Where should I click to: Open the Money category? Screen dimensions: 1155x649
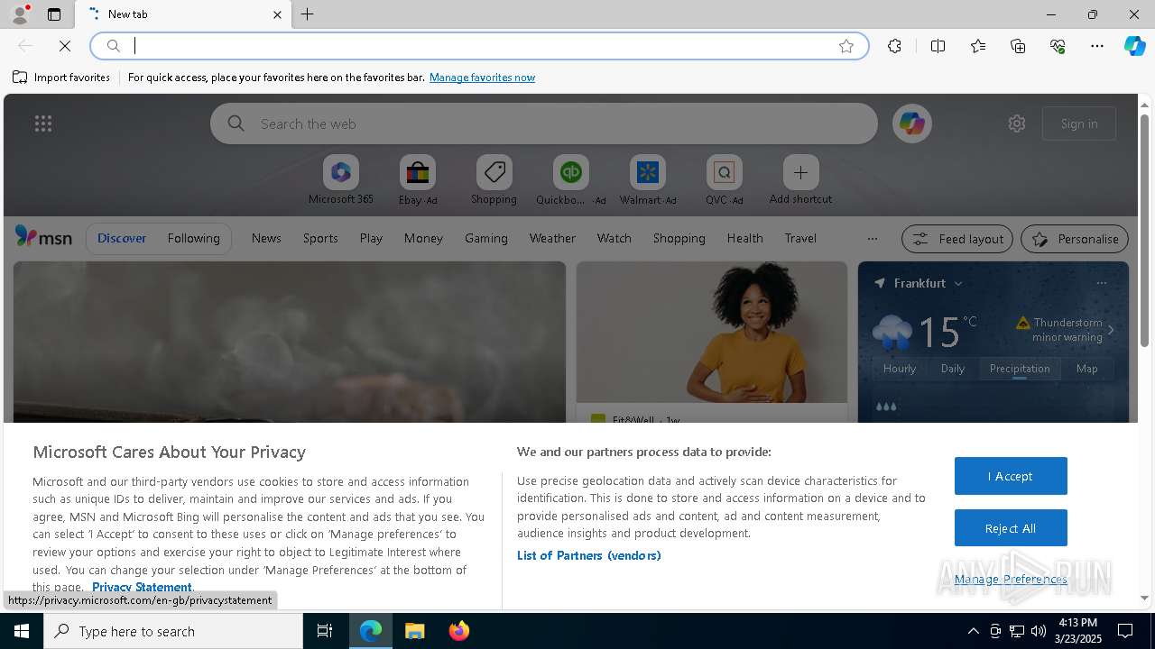(x=423, y=238)
